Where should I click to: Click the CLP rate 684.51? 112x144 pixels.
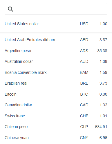coord(101,127)
